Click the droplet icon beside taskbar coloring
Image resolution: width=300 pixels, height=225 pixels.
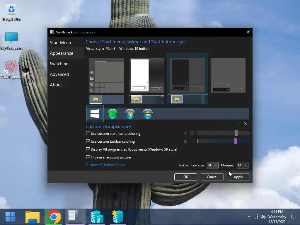click(x=185, y=142)
